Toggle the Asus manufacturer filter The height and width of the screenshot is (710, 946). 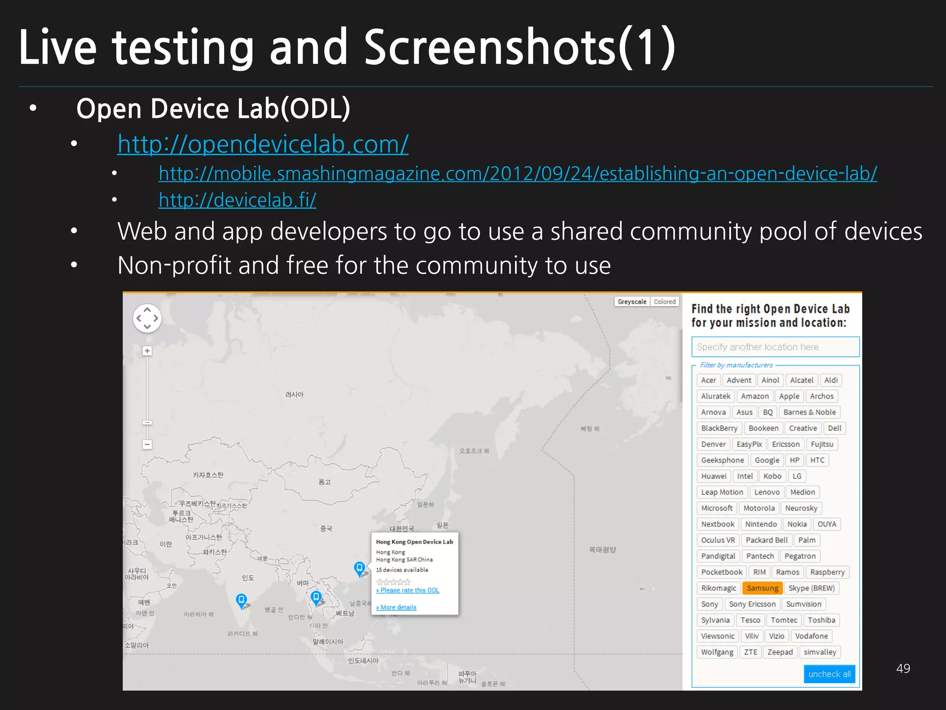click(744, 412)
